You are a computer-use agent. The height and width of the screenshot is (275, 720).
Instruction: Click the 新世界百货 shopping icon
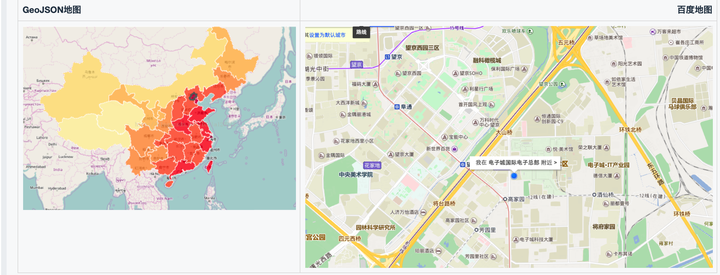click(455, 149)
